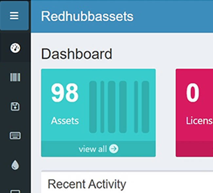Image resolution: width=213 pixels, height=193 pixels.
Task: Open Assets via sidebar barcode icon
Action: tap(15, 78)
